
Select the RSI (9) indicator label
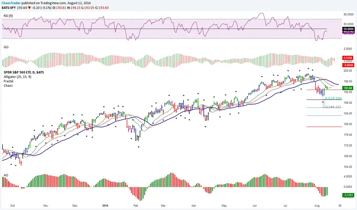8,16
